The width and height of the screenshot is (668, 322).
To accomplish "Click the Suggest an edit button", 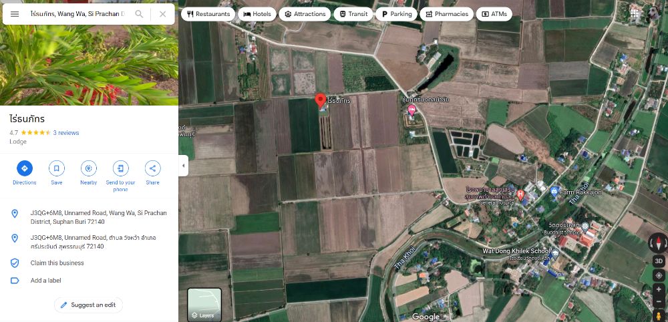I will 88,305.
